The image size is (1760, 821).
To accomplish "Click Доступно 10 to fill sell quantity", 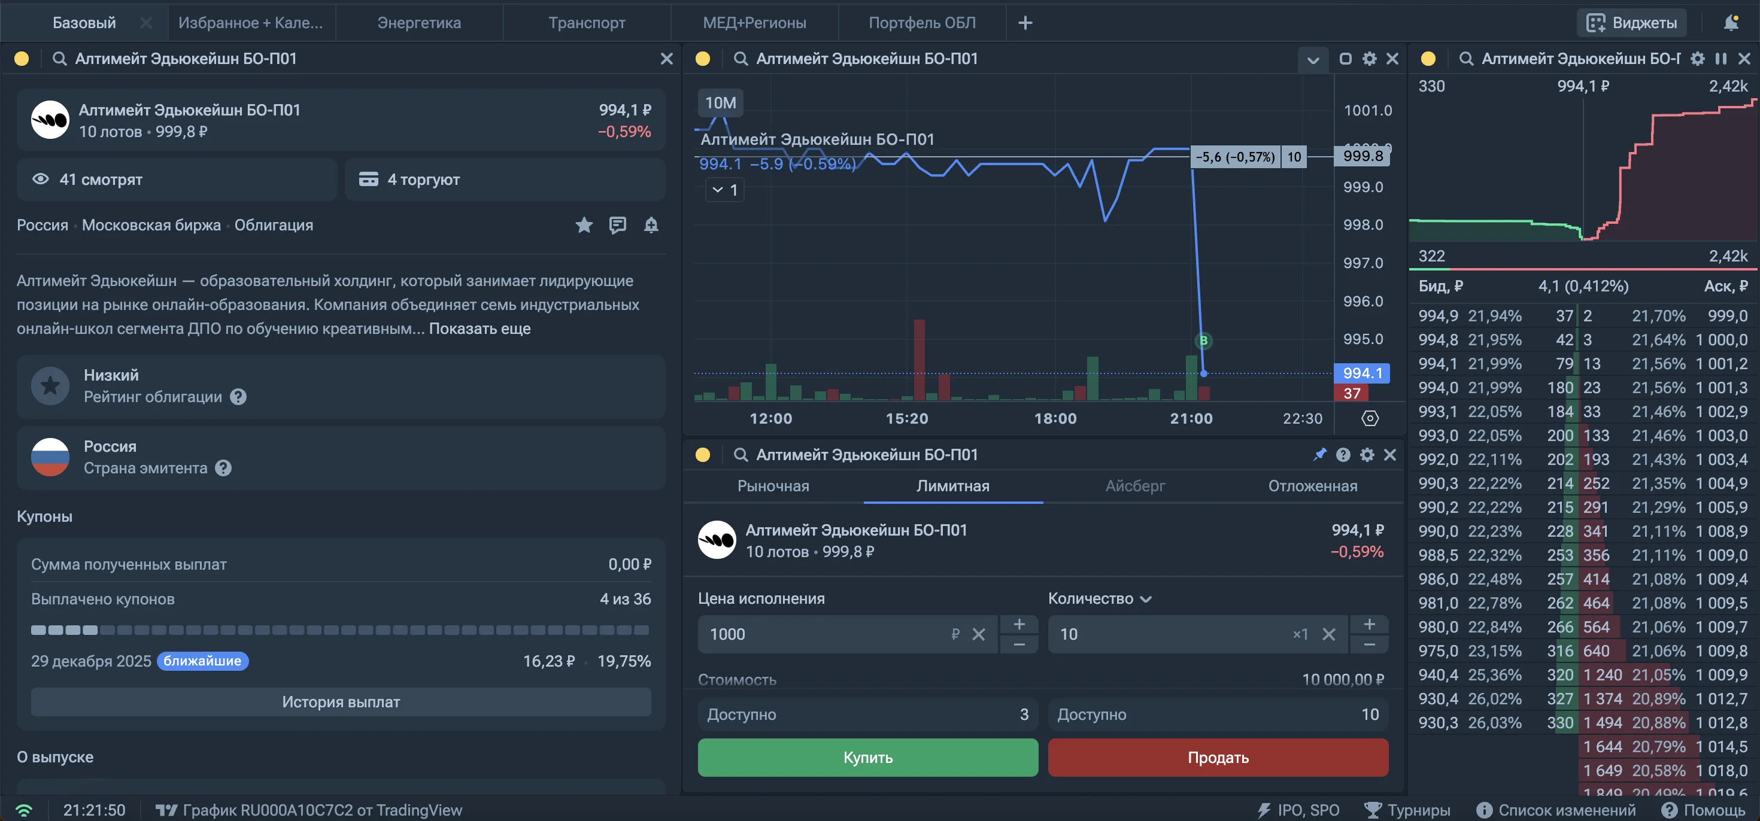I will click(1218, 714).
